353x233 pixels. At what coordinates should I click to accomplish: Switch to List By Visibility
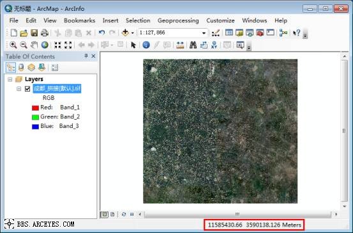tap(31, 67)
